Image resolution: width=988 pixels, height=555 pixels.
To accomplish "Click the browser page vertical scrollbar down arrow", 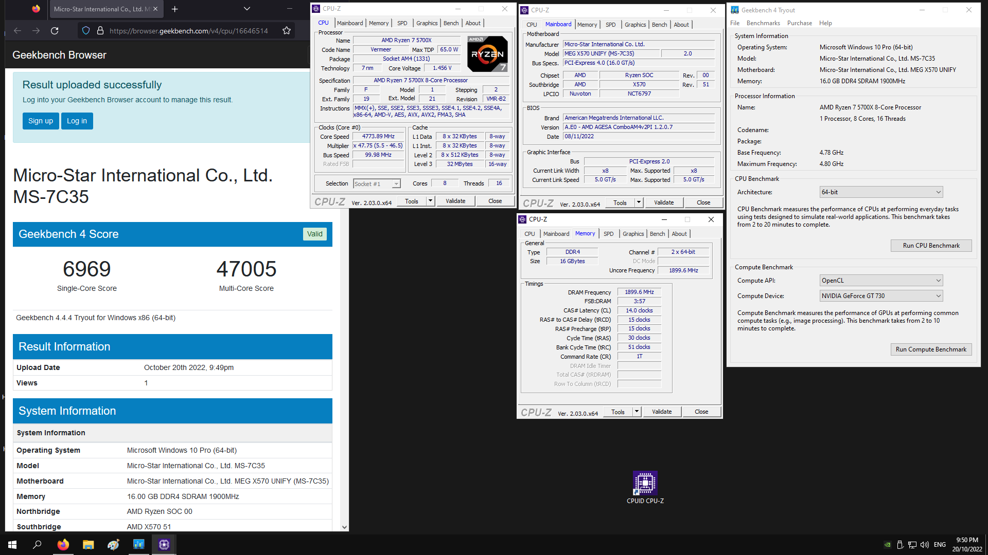I will 345,527.
